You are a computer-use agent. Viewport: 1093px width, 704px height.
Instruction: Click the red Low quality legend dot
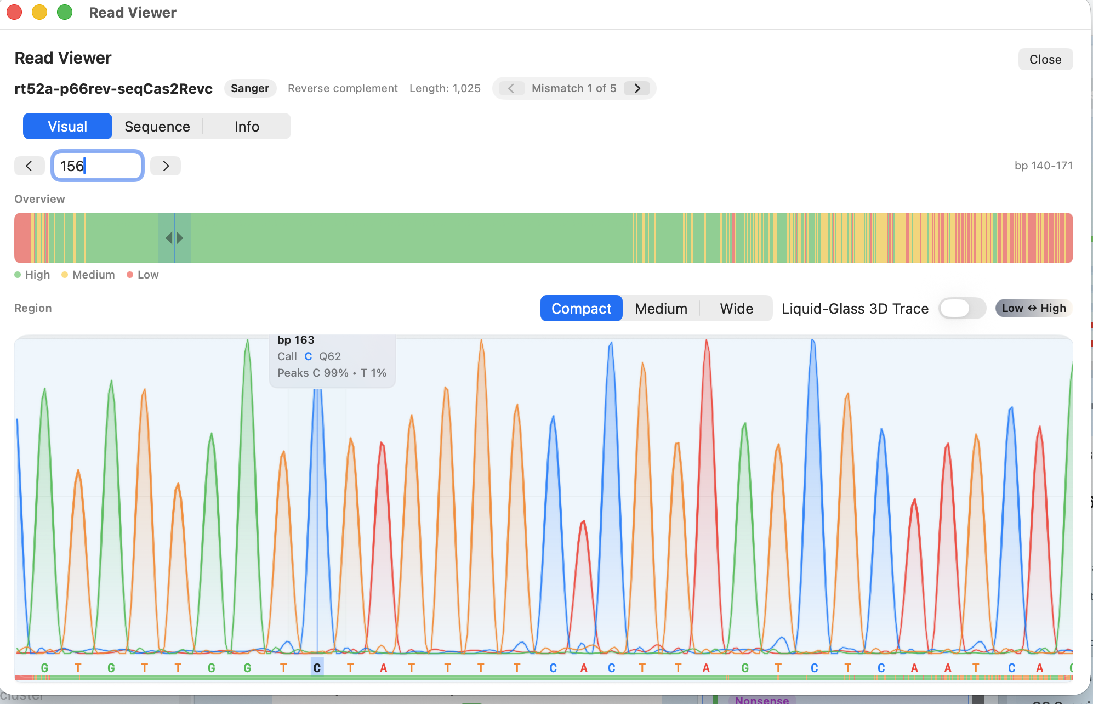coord(130,275)
